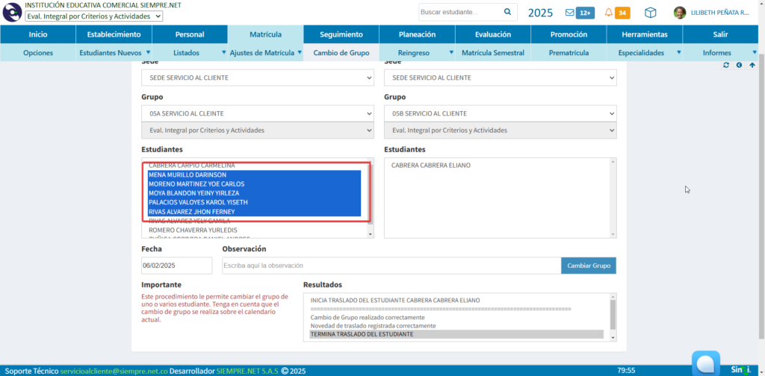765x376 pixels.
Task: Open the mail messages envelope icon
Action: coord(570,13)
